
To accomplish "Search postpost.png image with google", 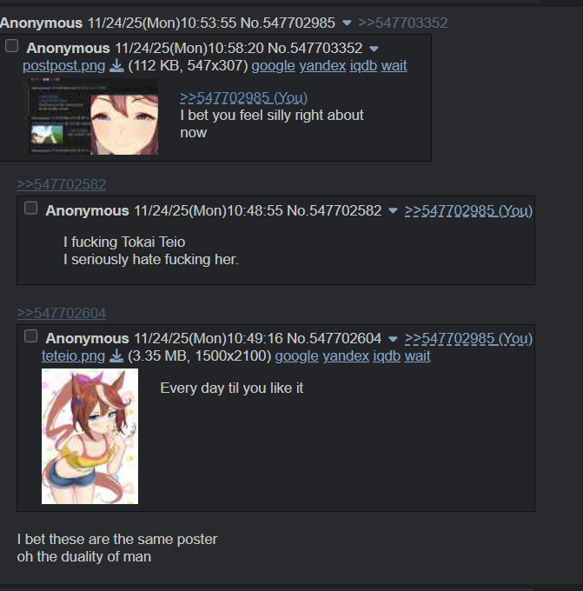I will coord(273,66).
